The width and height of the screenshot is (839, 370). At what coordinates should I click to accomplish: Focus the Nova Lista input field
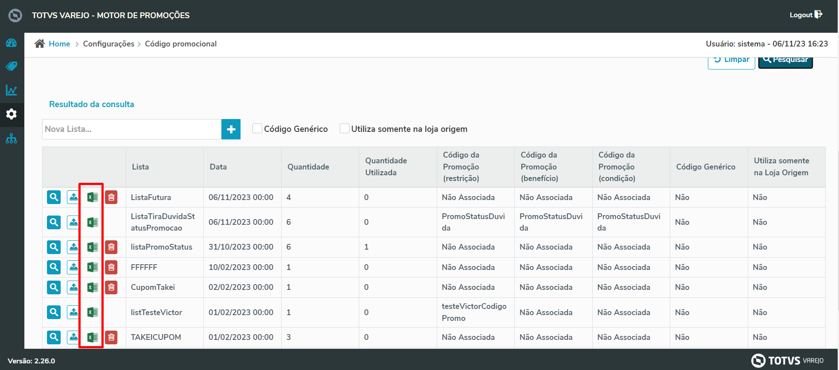tap(132, 129)
